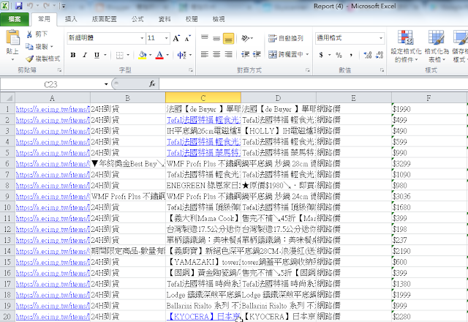Viewport: 468px width, 322px height.
Task: Switch to the 檢視 View tab
Action: [x=219, y=20]
